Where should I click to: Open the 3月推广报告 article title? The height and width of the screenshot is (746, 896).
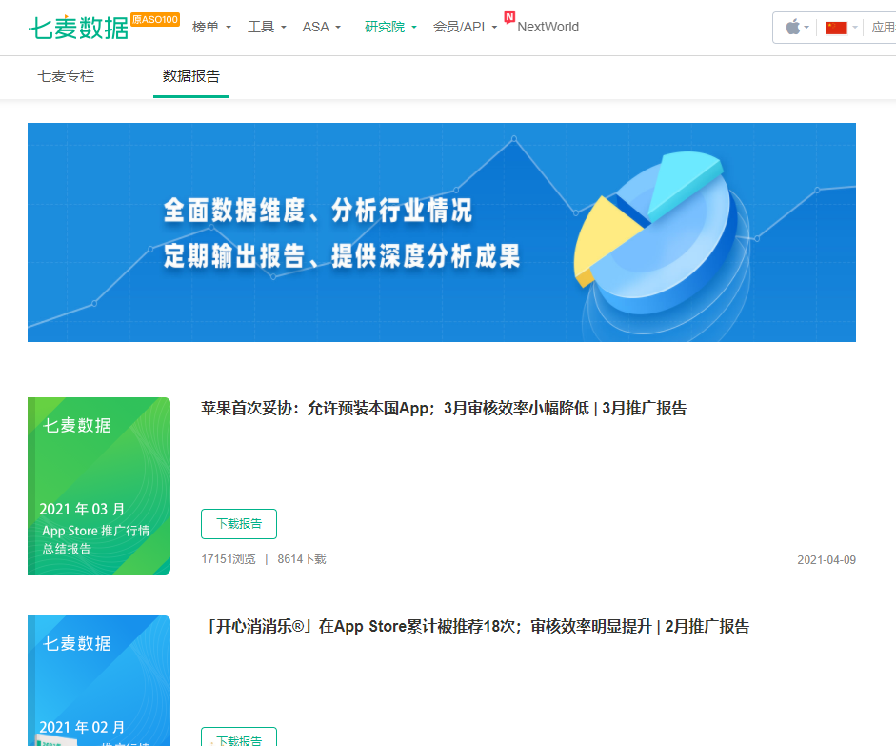(x=444, y=408)
